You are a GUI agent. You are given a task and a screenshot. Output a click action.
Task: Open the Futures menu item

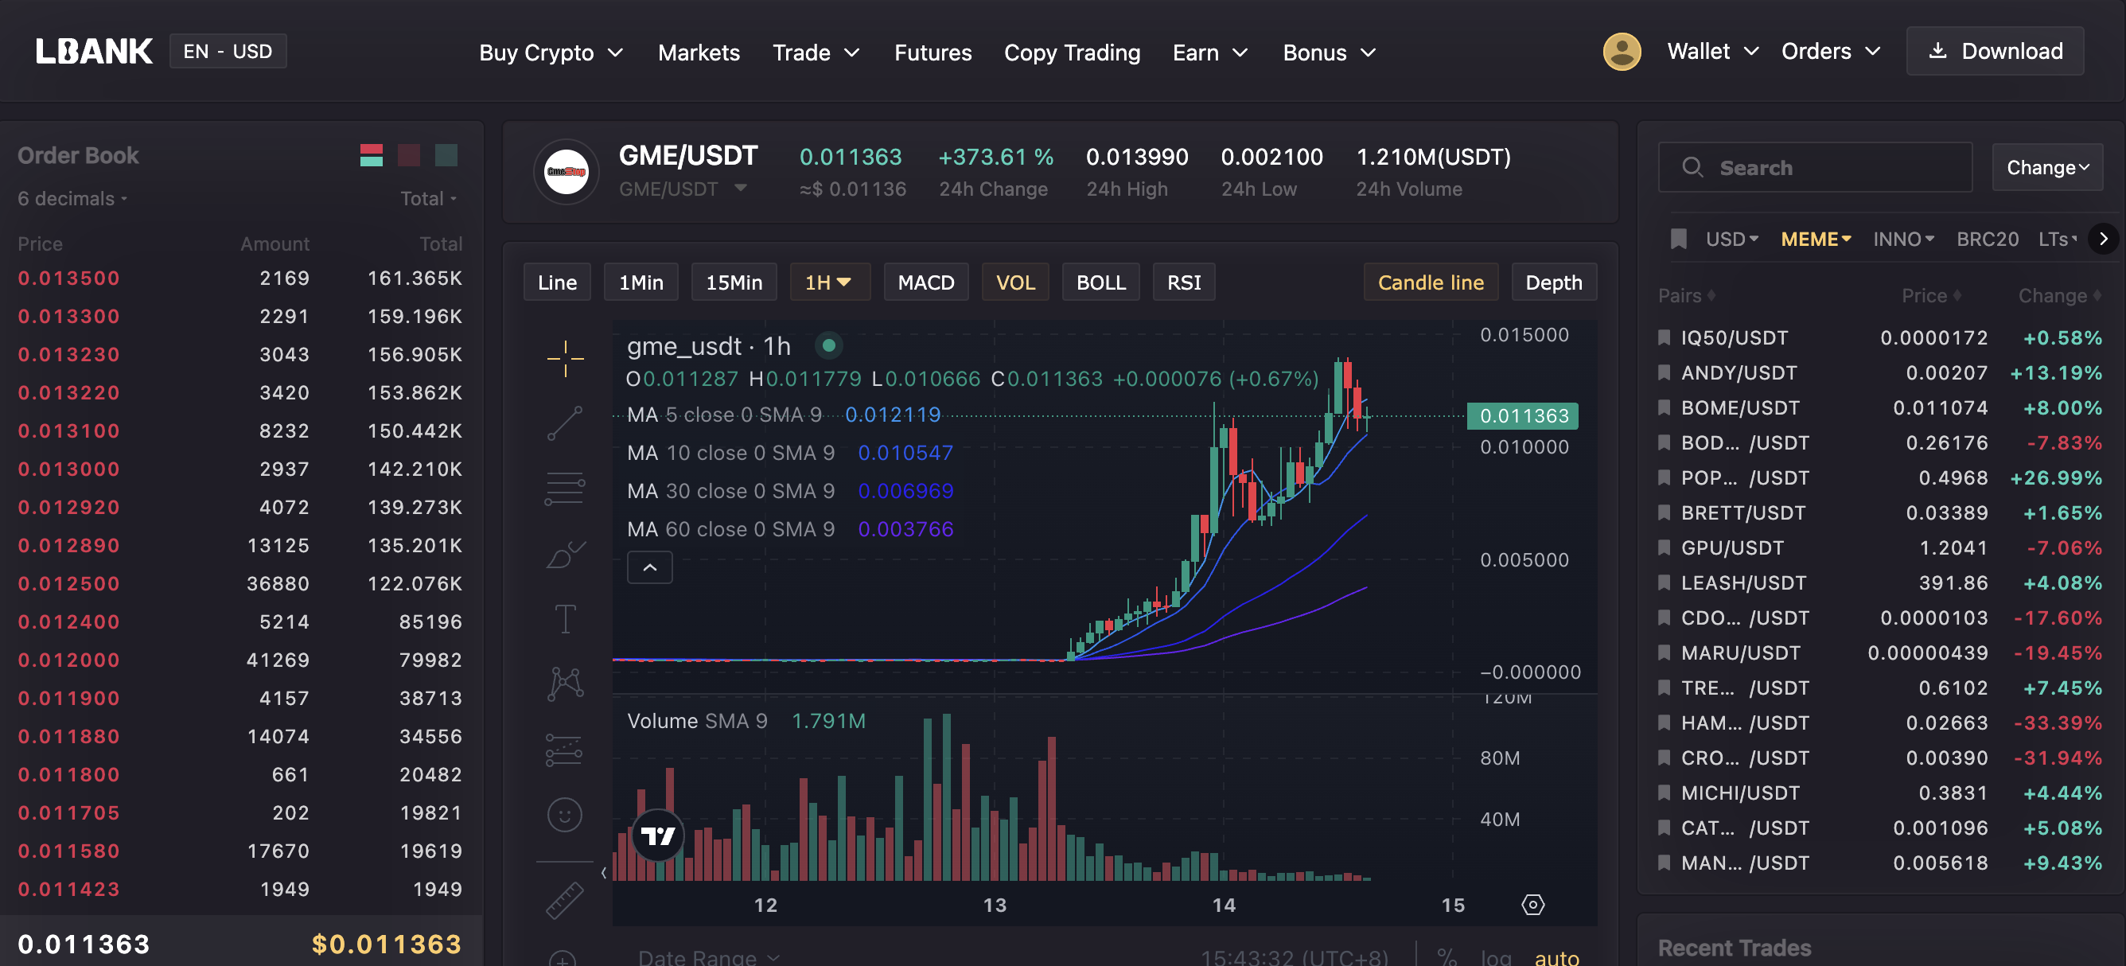933,52
